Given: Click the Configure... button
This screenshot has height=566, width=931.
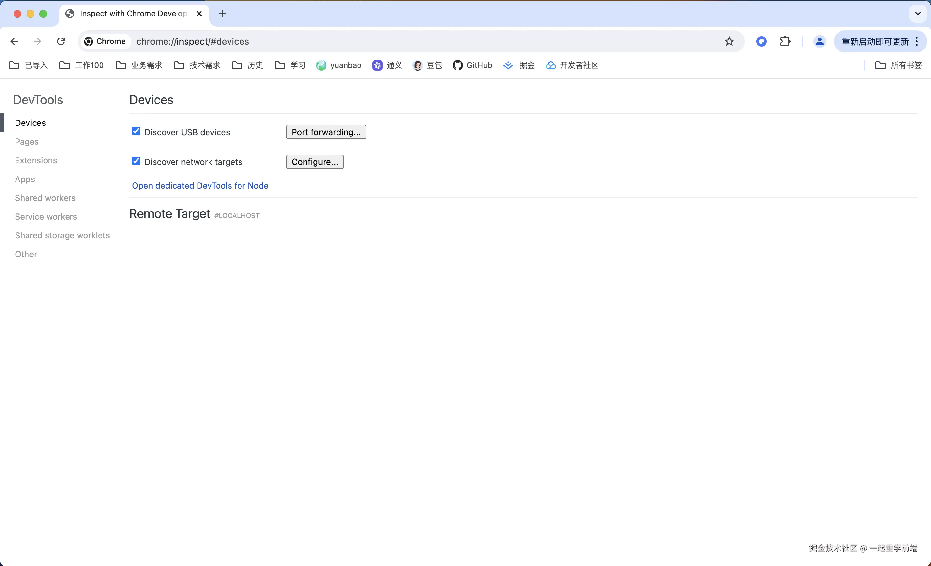Looking at the screenshot, I should click(x=314, y=162).
